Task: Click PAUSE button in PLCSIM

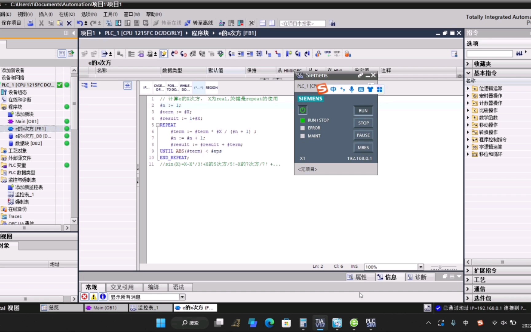Action: (363, 135)
